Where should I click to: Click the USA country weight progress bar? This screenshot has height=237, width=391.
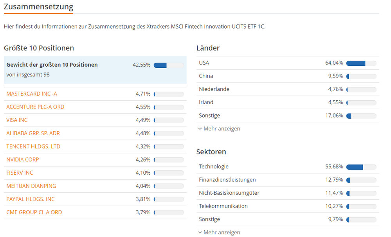pos(361,63)
